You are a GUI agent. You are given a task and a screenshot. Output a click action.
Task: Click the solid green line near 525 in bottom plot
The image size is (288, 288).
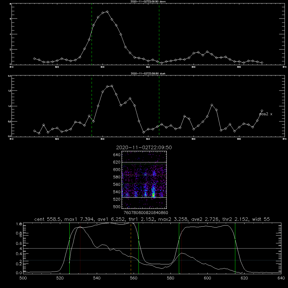(x=69, y=248)
